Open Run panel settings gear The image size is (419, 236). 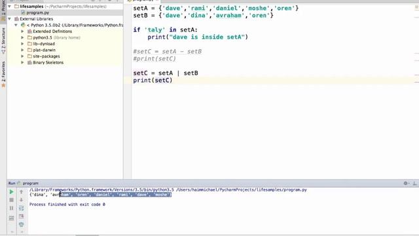point(406,183)
